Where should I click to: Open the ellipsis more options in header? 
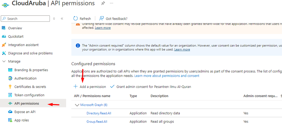pos(111,3)
